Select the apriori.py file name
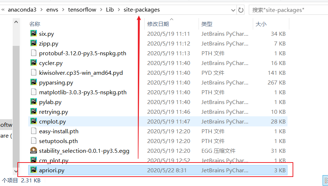Image resolution: width=328 pixels, height=186 pixels. pos(52,170)
